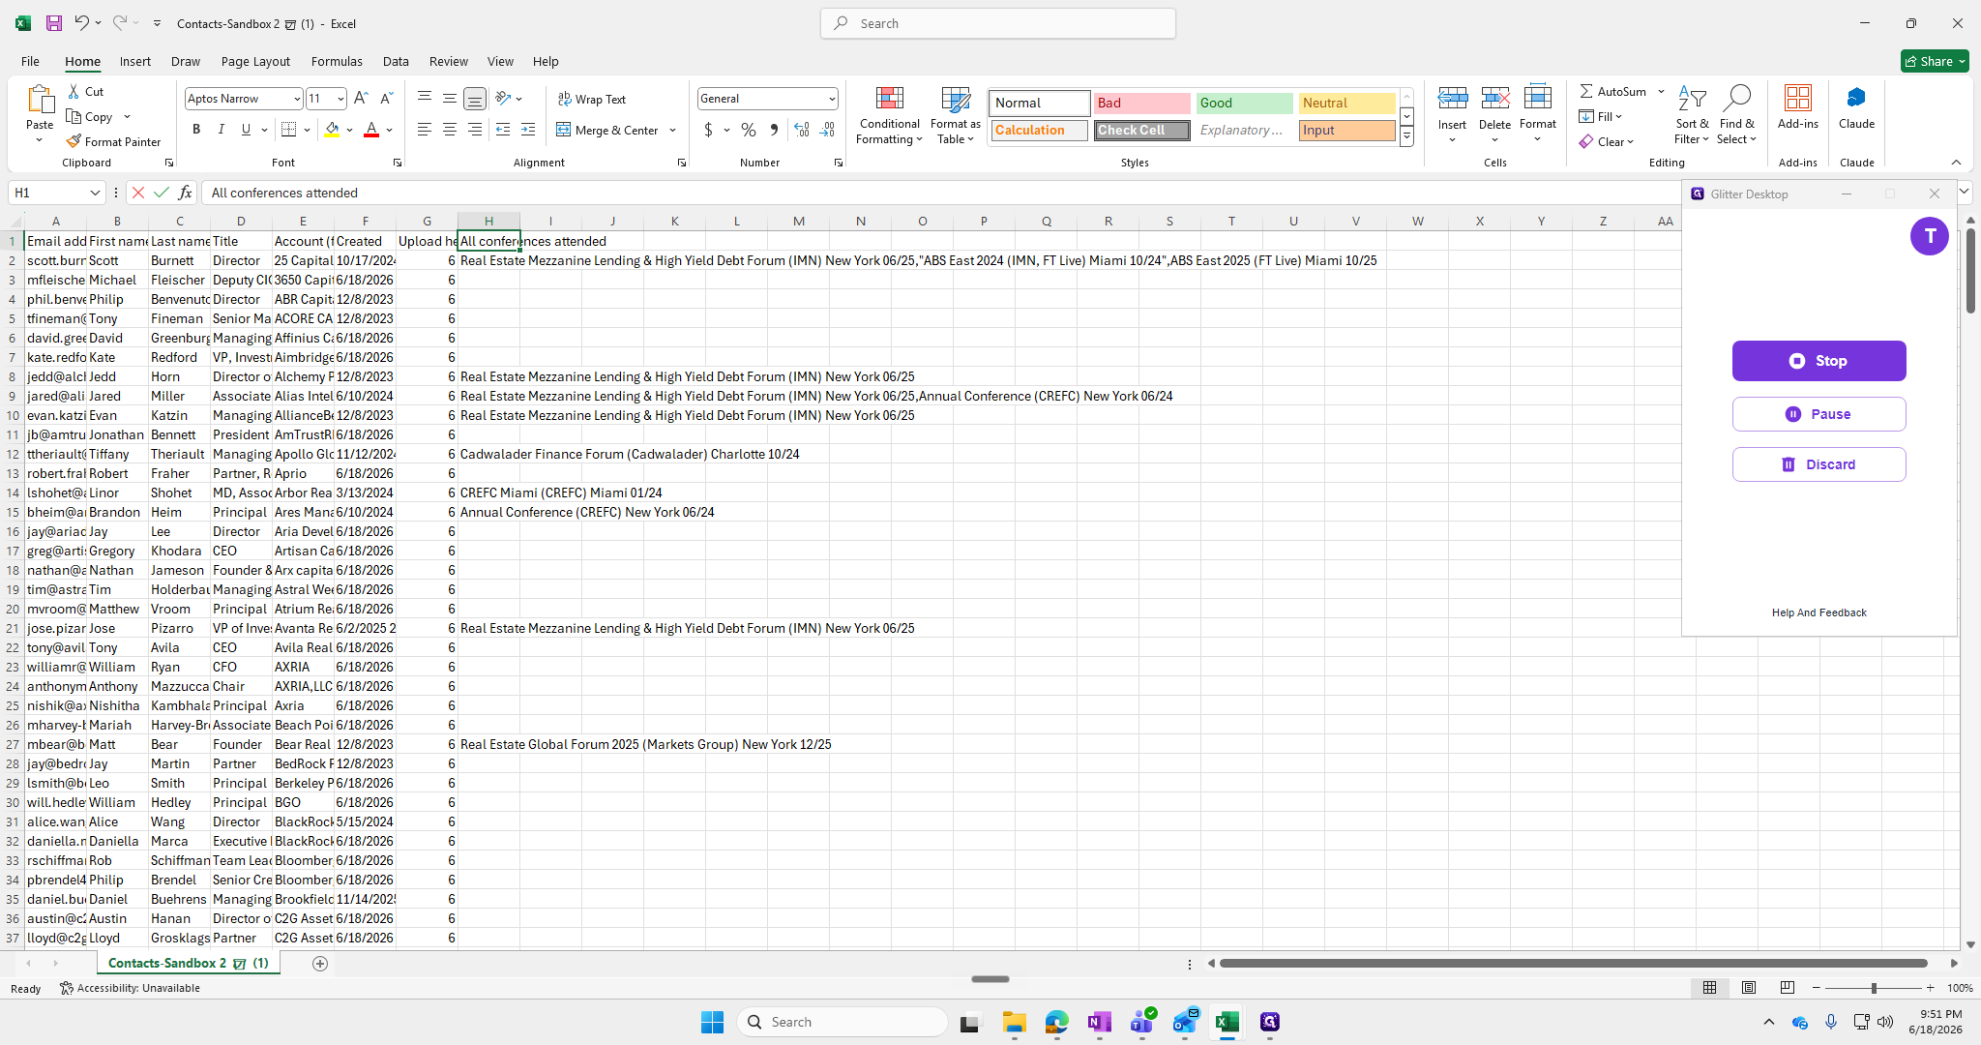
Task: Click Pause in Glitter Desktop
Action: pos(1818,414)
